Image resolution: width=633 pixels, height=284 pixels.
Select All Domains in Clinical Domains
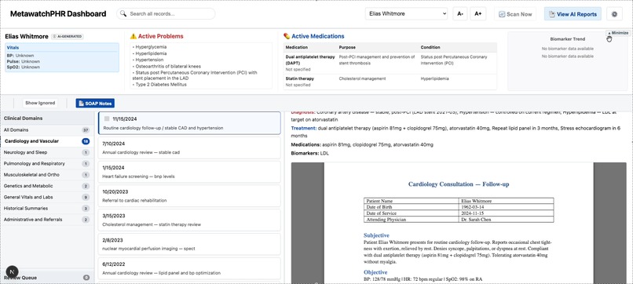point(47,130)
